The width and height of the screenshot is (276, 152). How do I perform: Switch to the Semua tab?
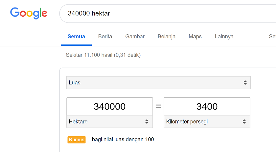76,36
